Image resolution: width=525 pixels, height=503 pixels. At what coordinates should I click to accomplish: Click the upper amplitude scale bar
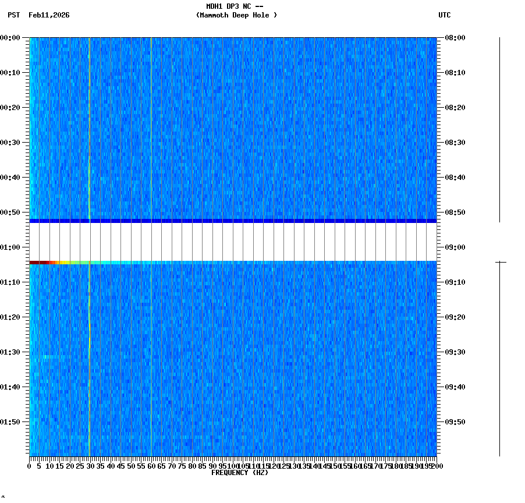pos(499,128)
